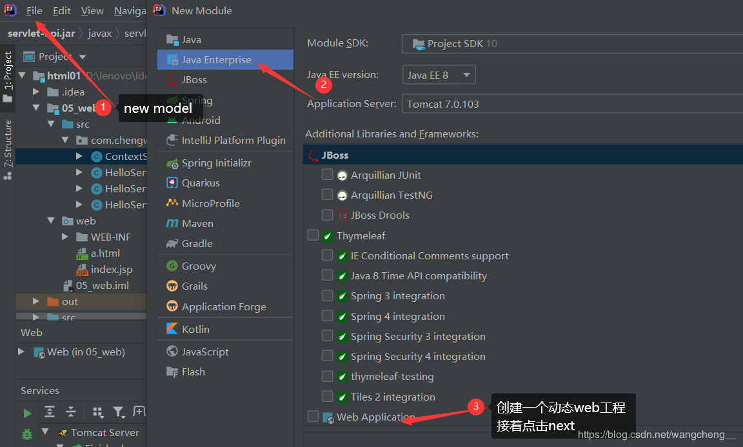Select index.jsp file in tree
This screenshot has height=447, width=743.
(112, 269)
